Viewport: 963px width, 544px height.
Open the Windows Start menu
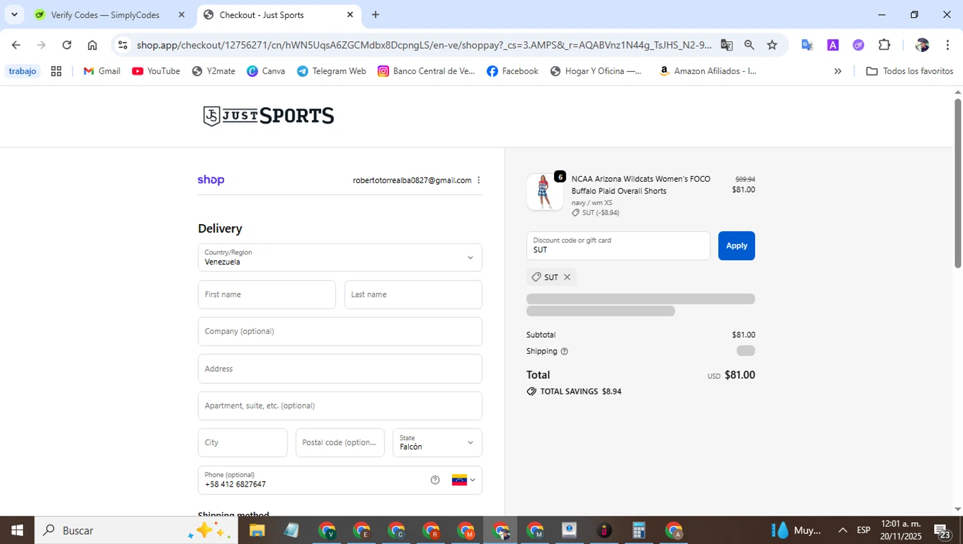(x=17, y=531)
